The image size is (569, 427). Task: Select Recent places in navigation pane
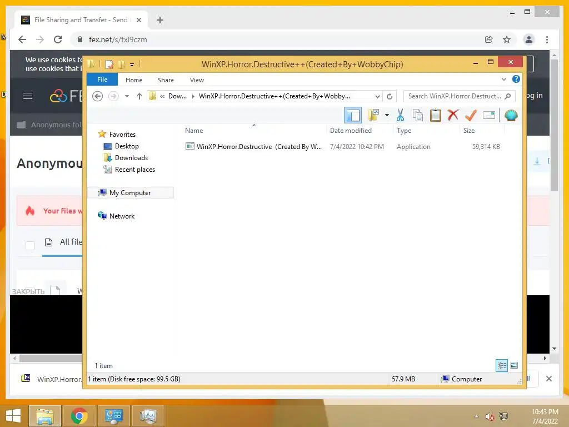(134, 170)
